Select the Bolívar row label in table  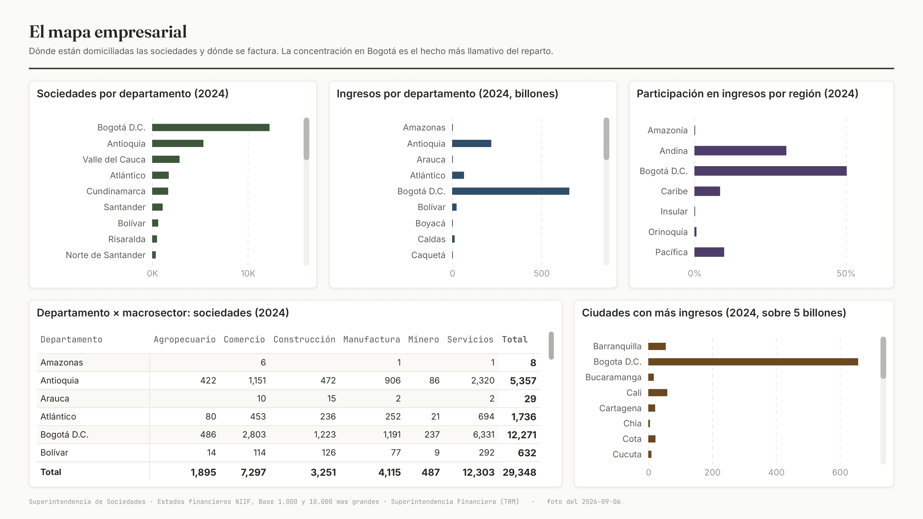(x=54, y=453)
